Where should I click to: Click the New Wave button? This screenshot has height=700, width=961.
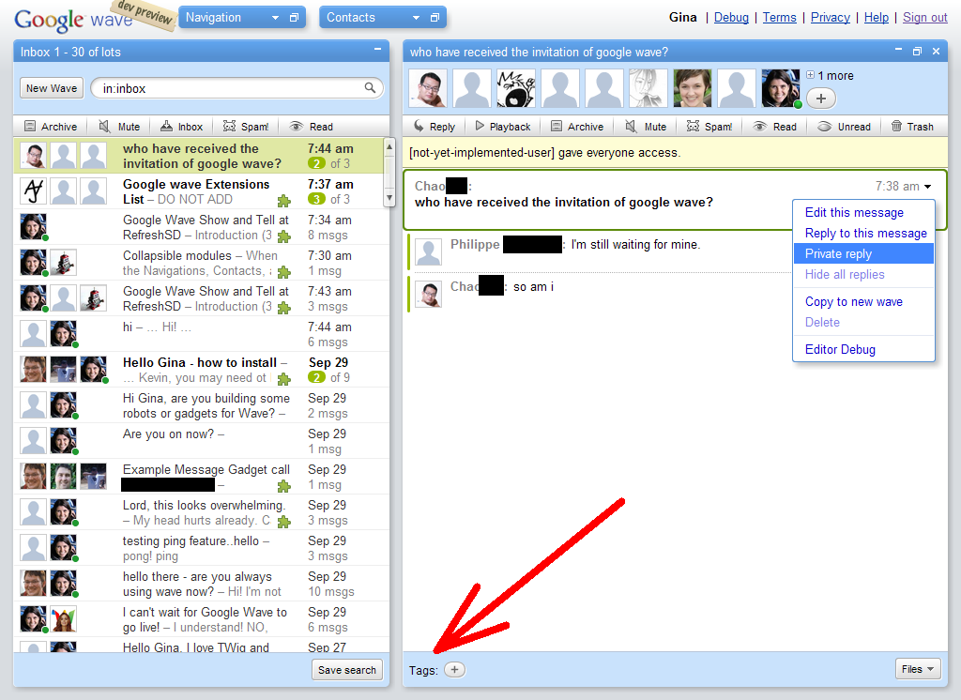[52, 88]
